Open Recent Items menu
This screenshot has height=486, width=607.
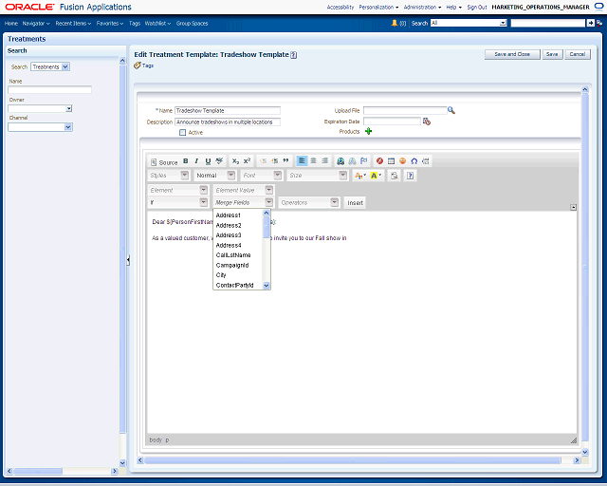click(73, 23)
